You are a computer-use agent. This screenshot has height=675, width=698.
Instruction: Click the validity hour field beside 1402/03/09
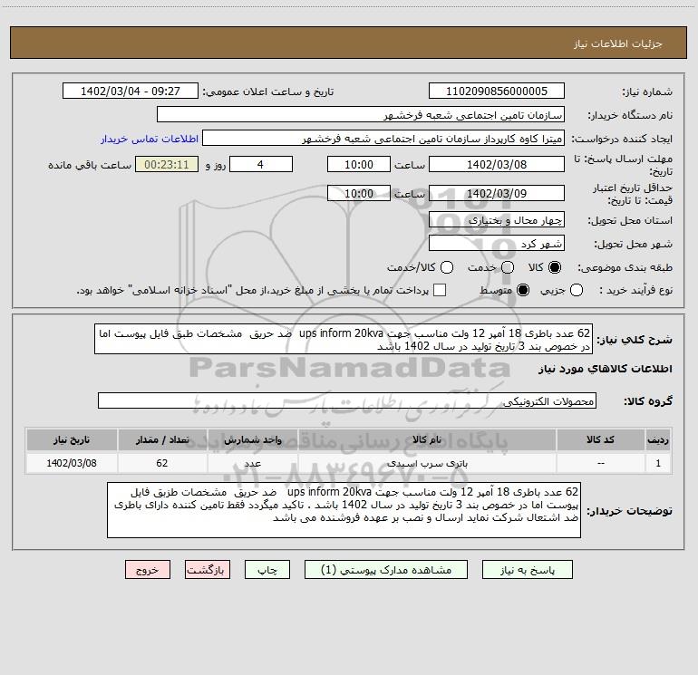(x=359, y=193)
